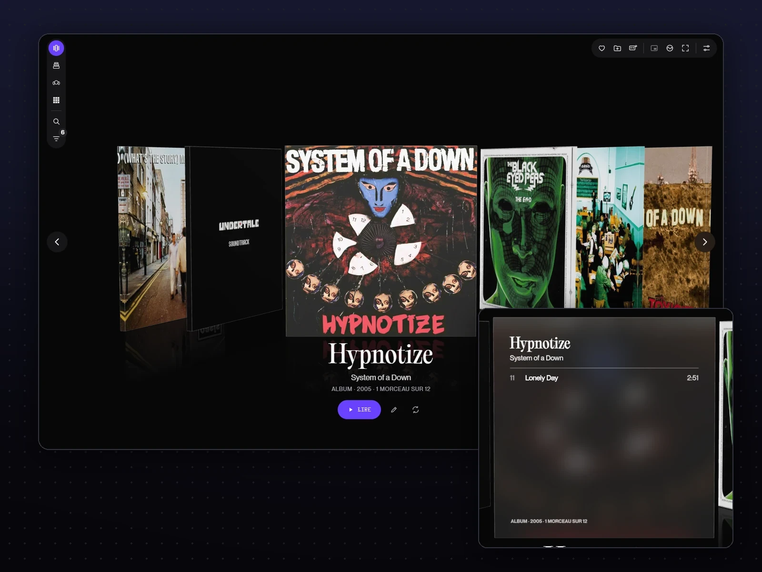762x572 pixels.
Task: Add to a new folder
Action: coord(617,48)
